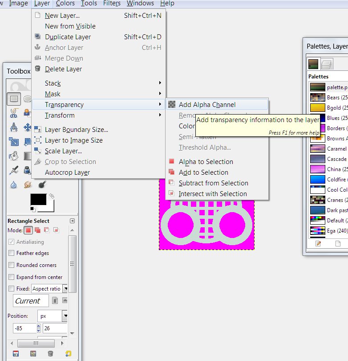Tick the Rounded corners checkbox
This screenshot has width=348, height=361.
[x=11, y=265]
